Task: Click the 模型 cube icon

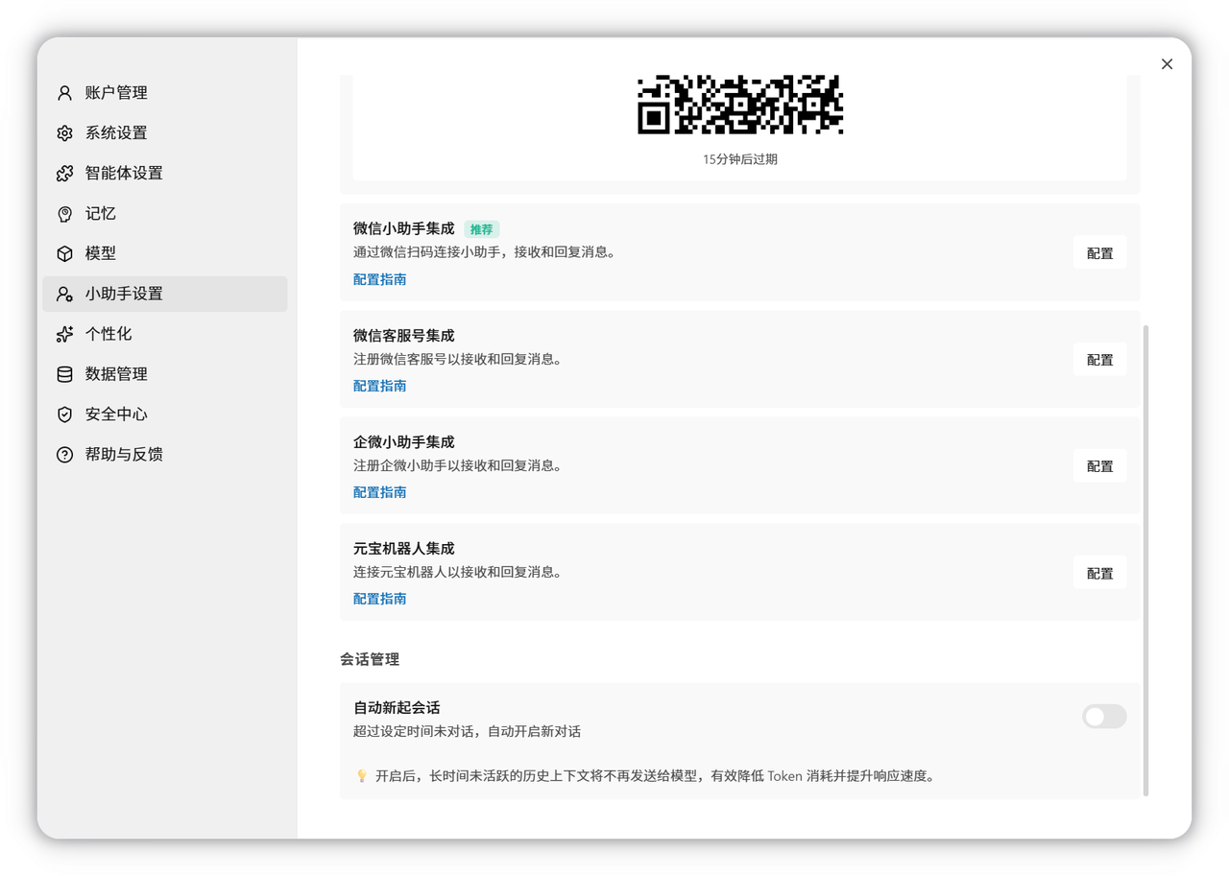Action: pyautogui.click(x=64, y=254)
